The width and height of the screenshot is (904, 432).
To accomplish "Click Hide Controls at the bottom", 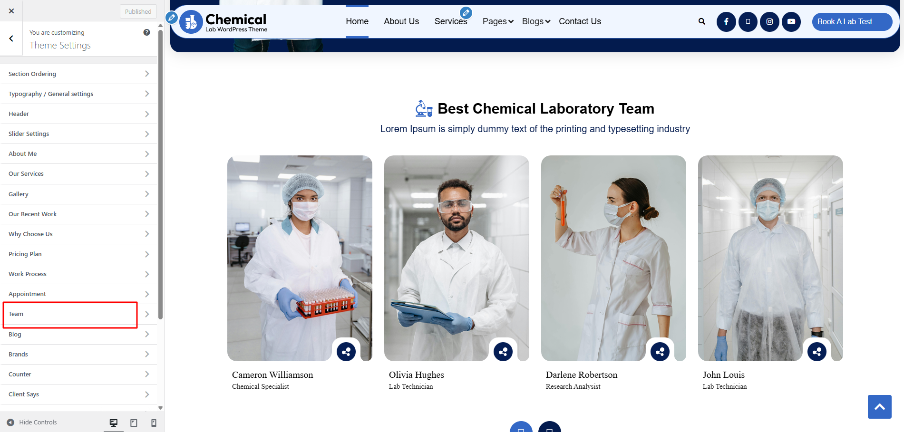I will click(x=32, y=422).
